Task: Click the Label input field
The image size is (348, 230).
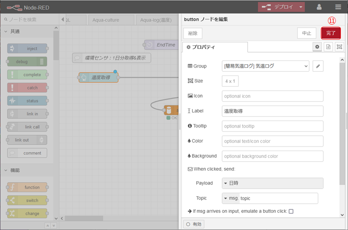Action: click(272, 111)
